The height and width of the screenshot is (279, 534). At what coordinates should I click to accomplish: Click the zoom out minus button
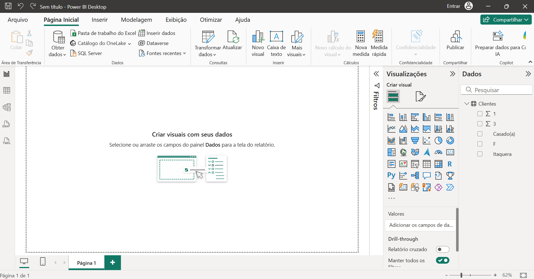coord(447,275)
